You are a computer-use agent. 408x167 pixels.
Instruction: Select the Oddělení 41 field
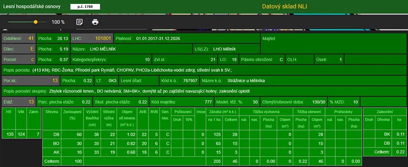19,38
